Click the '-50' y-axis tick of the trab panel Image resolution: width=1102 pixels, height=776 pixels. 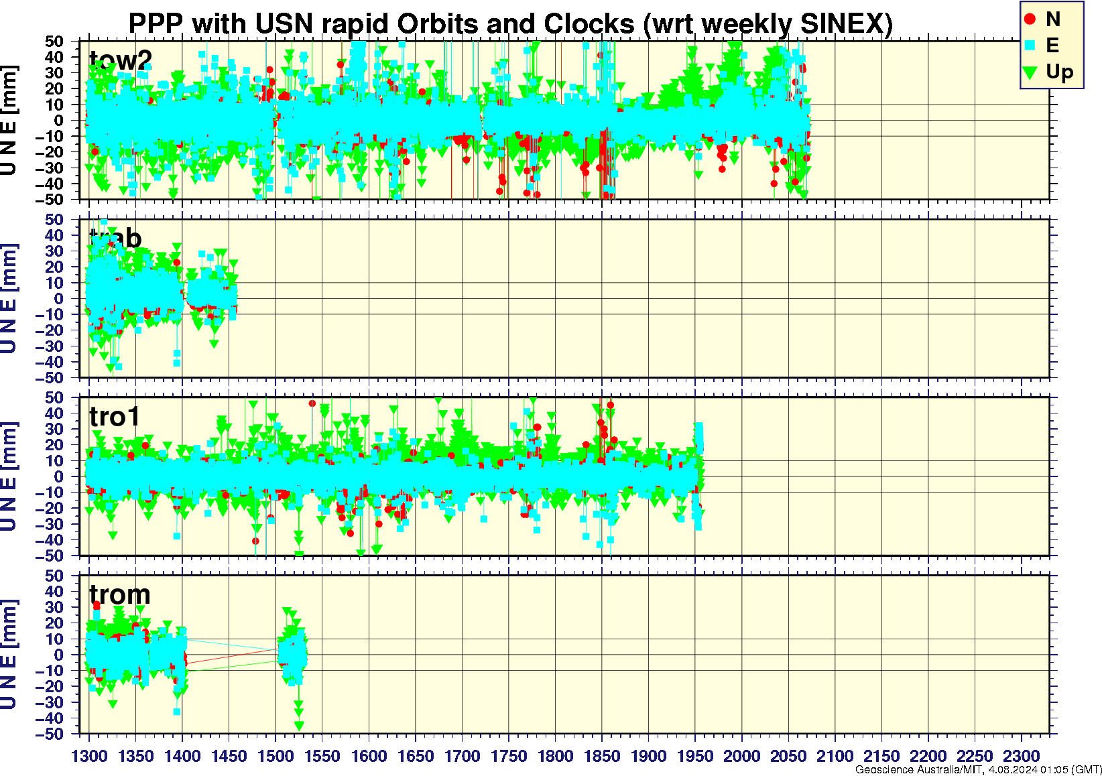pyautogui.click(x=50, y=378)
